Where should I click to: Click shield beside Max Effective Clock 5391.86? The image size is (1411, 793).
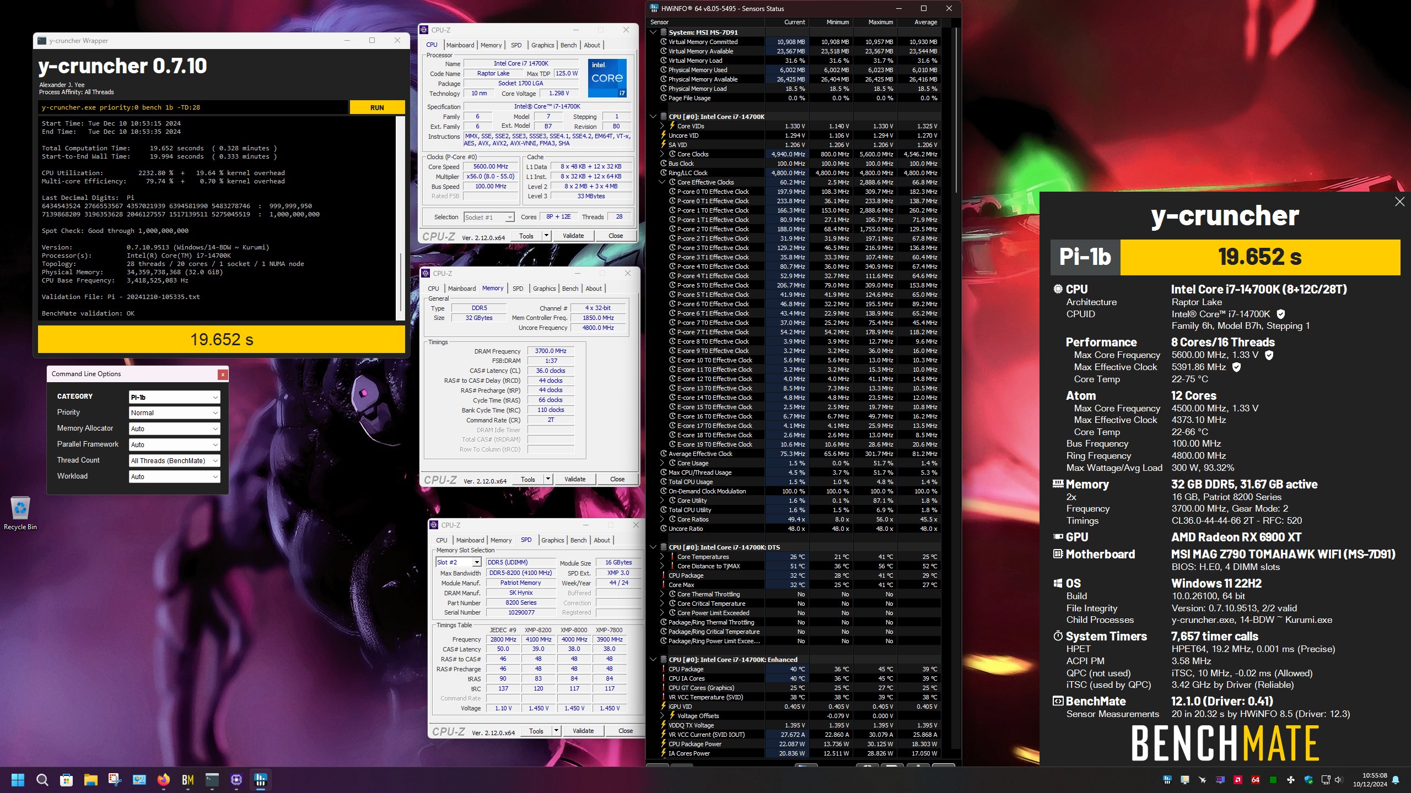(1237, 367)
